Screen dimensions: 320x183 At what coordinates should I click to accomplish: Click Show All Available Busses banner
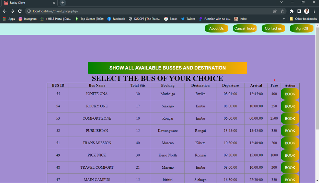[x=168, y=68]
